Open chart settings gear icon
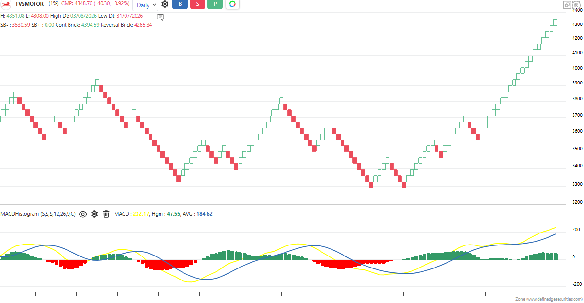Image resolution: width=584 pixels, height=303 pixels. click(x=165, y=4)
